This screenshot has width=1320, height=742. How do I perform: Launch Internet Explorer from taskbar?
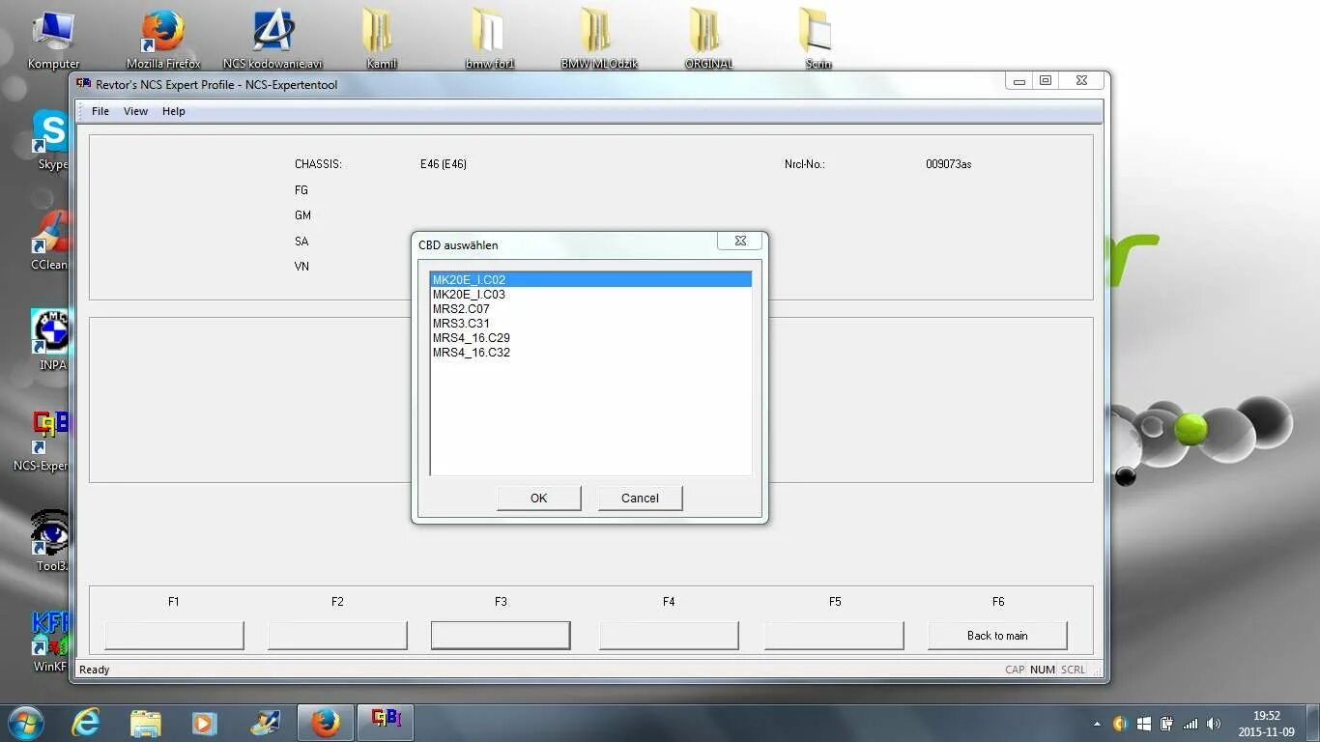[x=86, y=722]
